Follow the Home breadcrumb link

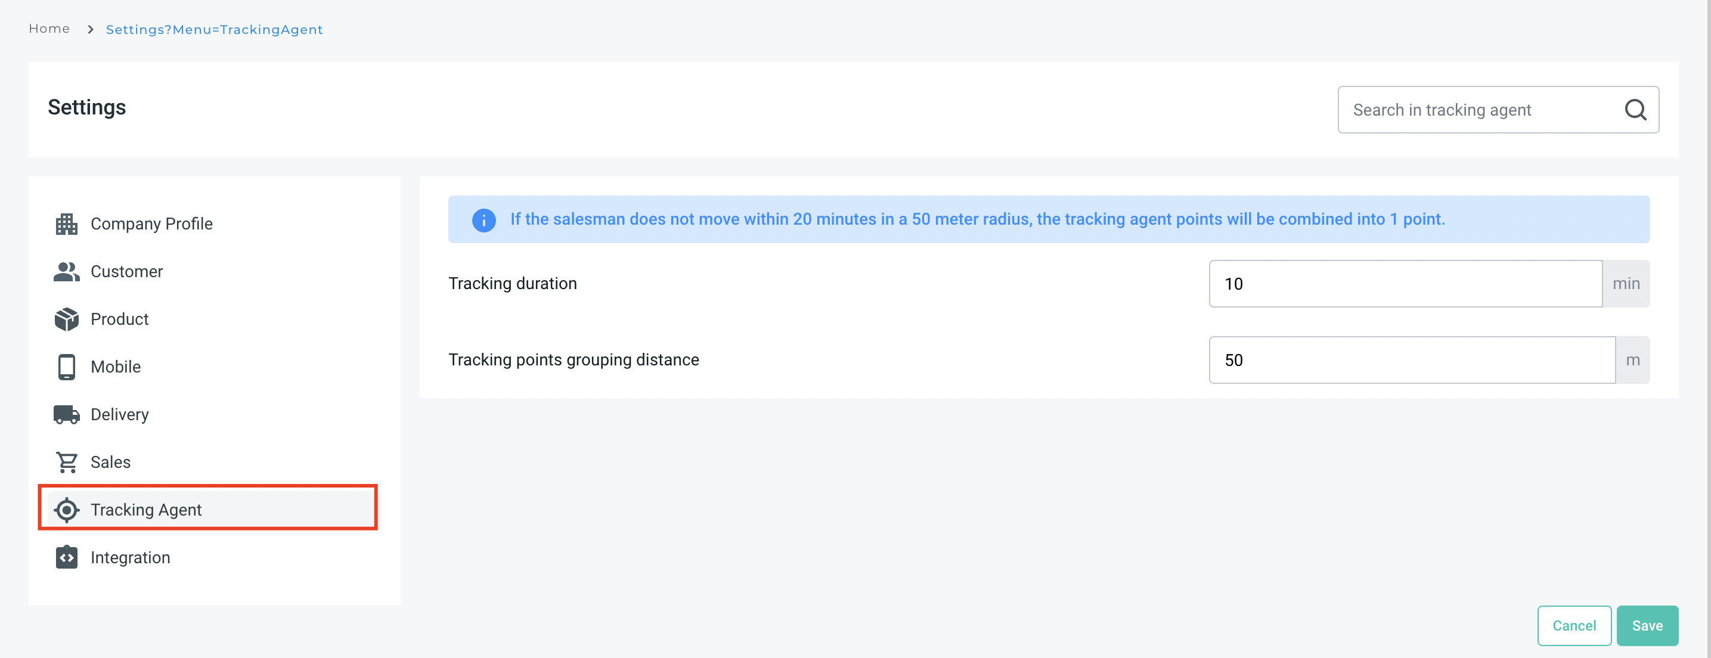coord(49,29)
